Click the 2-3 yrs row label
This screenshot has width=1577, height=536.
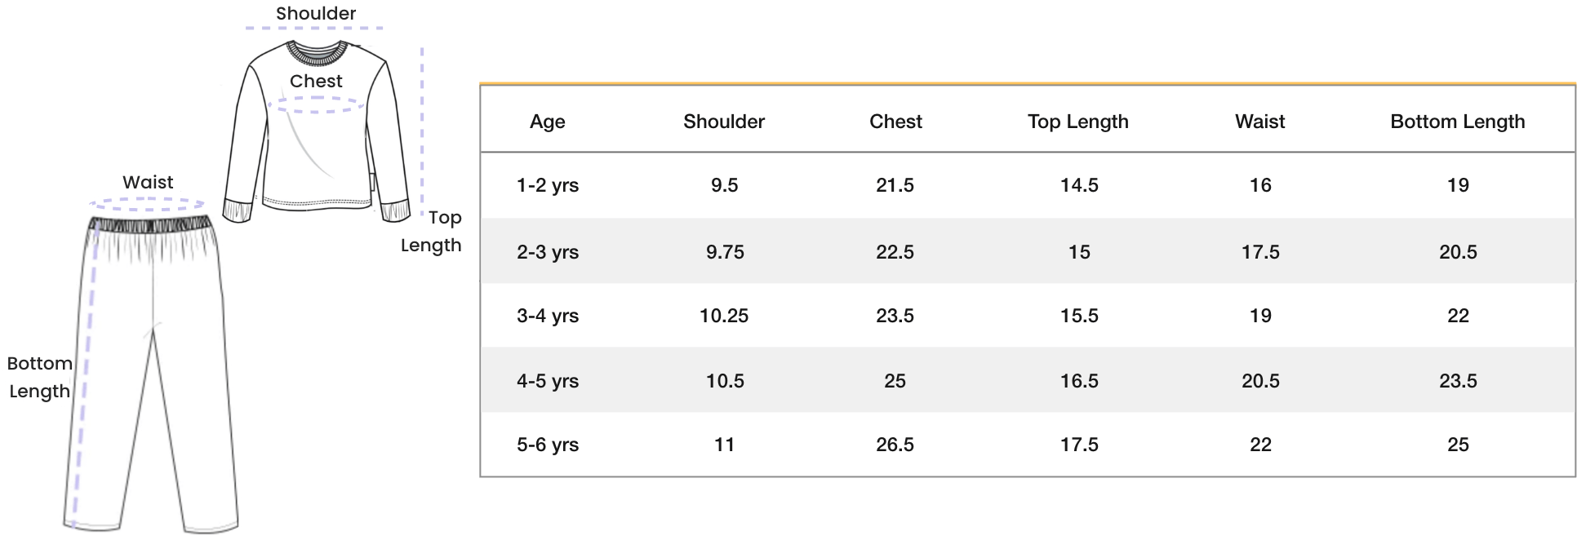coord(548,252)
